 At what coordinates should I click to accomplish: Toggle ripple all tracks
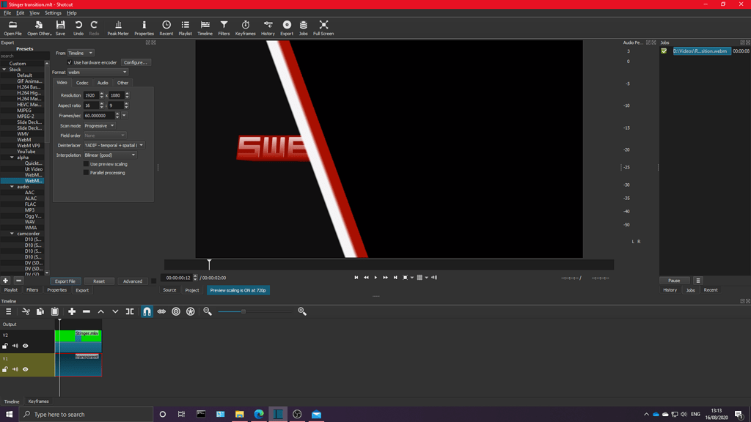(190, 311)
